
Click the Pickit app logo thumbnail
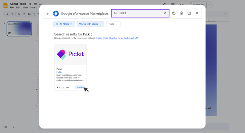71,55
